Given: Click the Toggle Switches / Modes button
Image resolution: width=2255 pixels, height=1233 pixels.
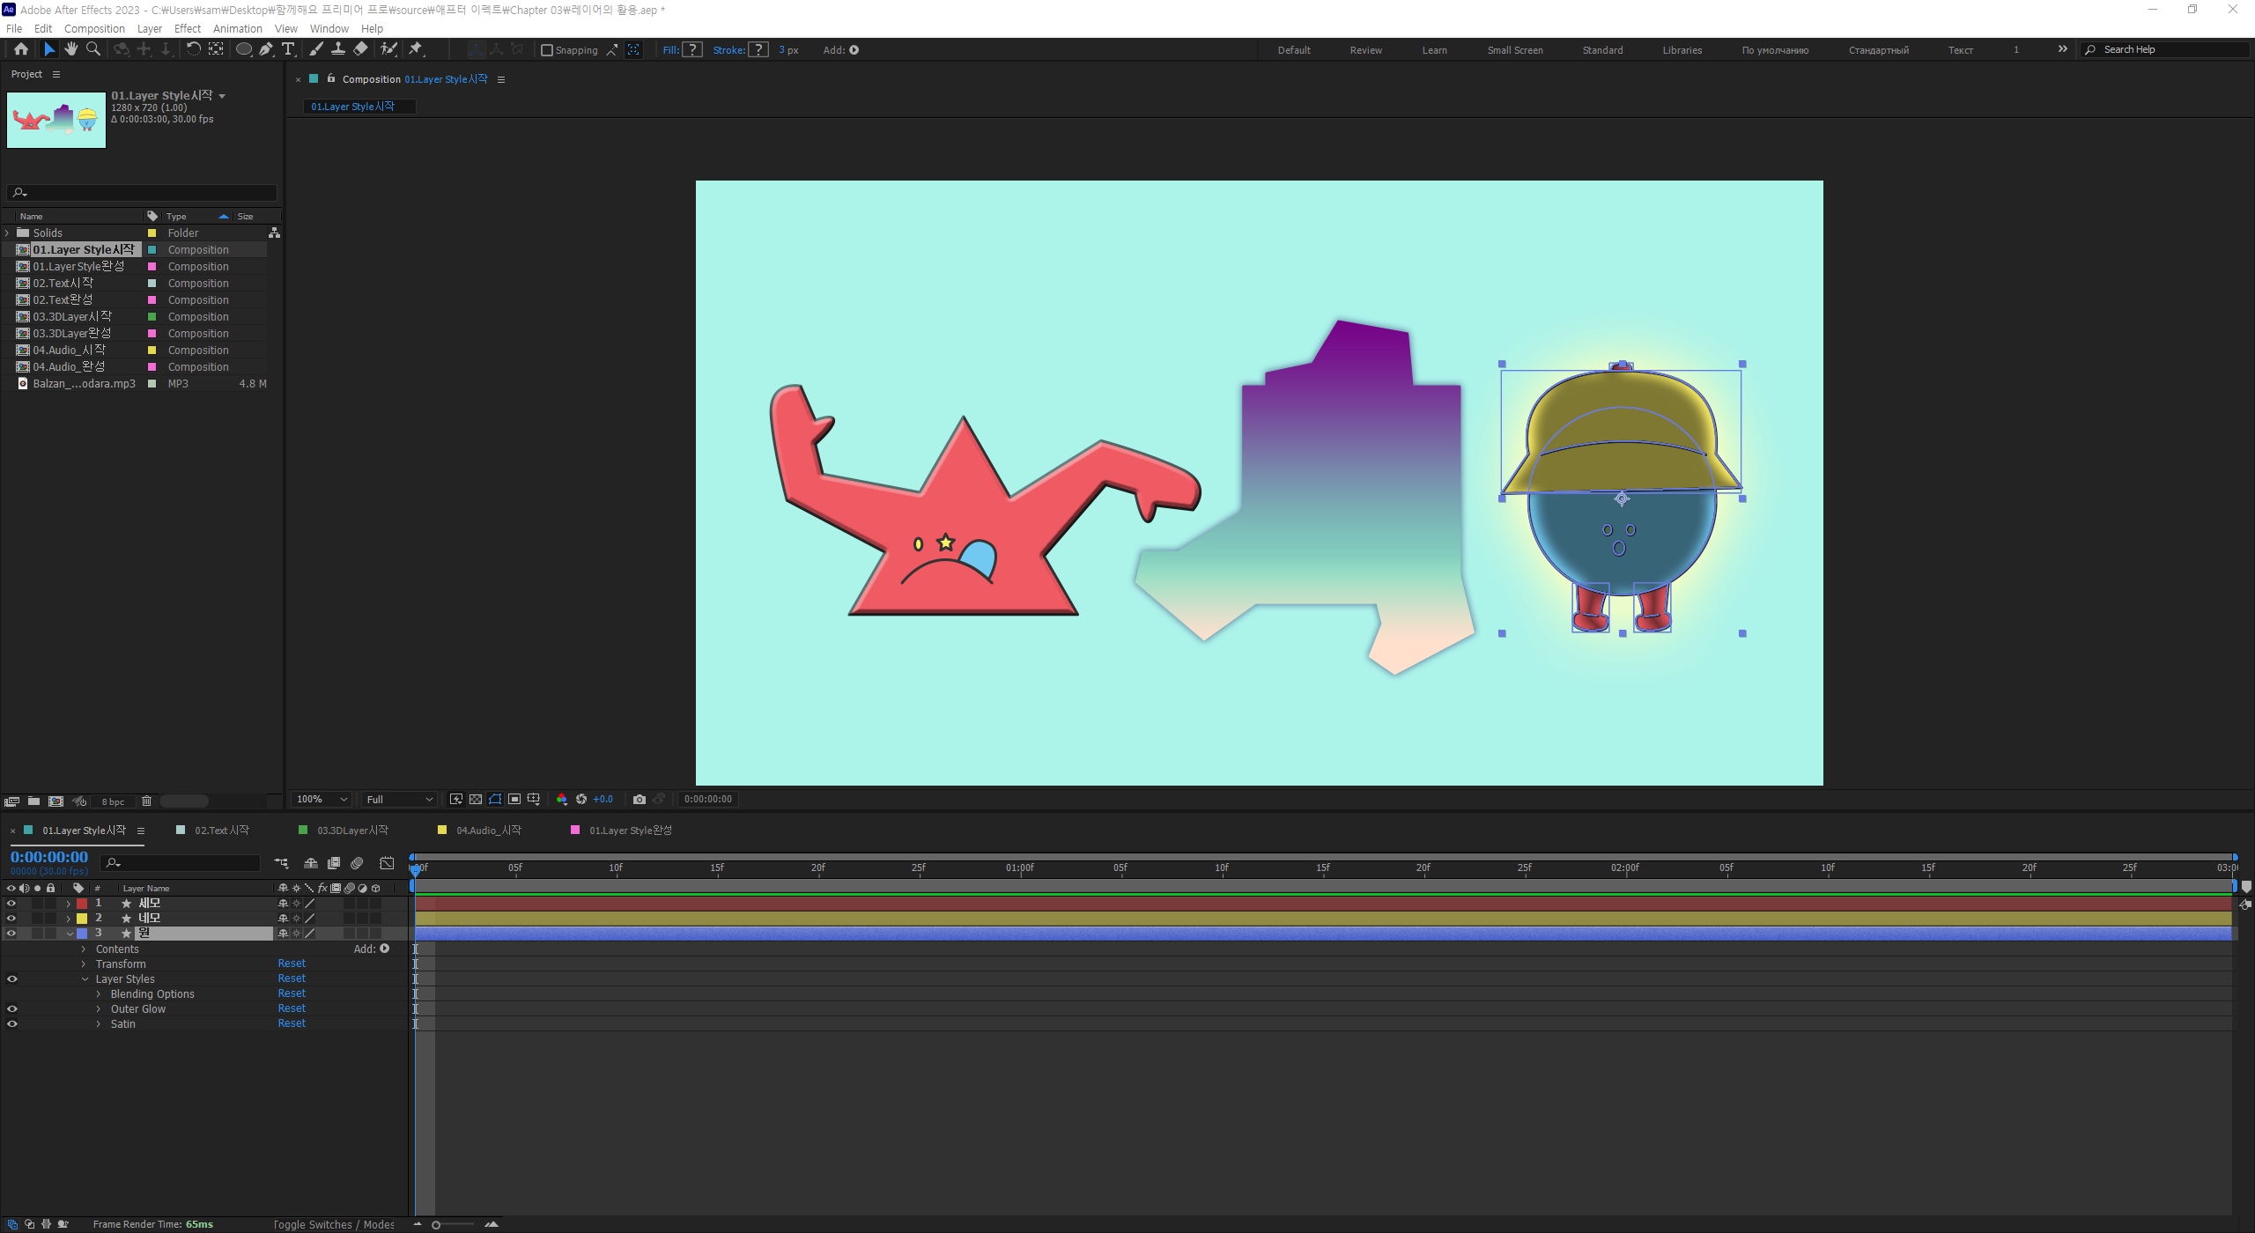Looking at the screenshot, I should (x=334, y=1224).
